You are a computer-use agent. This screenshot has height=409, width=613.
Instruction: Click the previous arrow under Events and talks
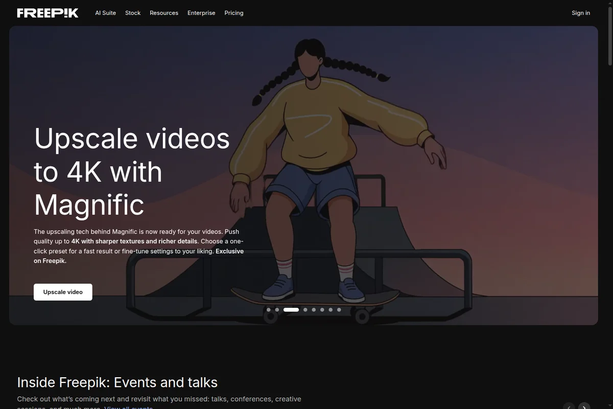click(x=569, y=406)
